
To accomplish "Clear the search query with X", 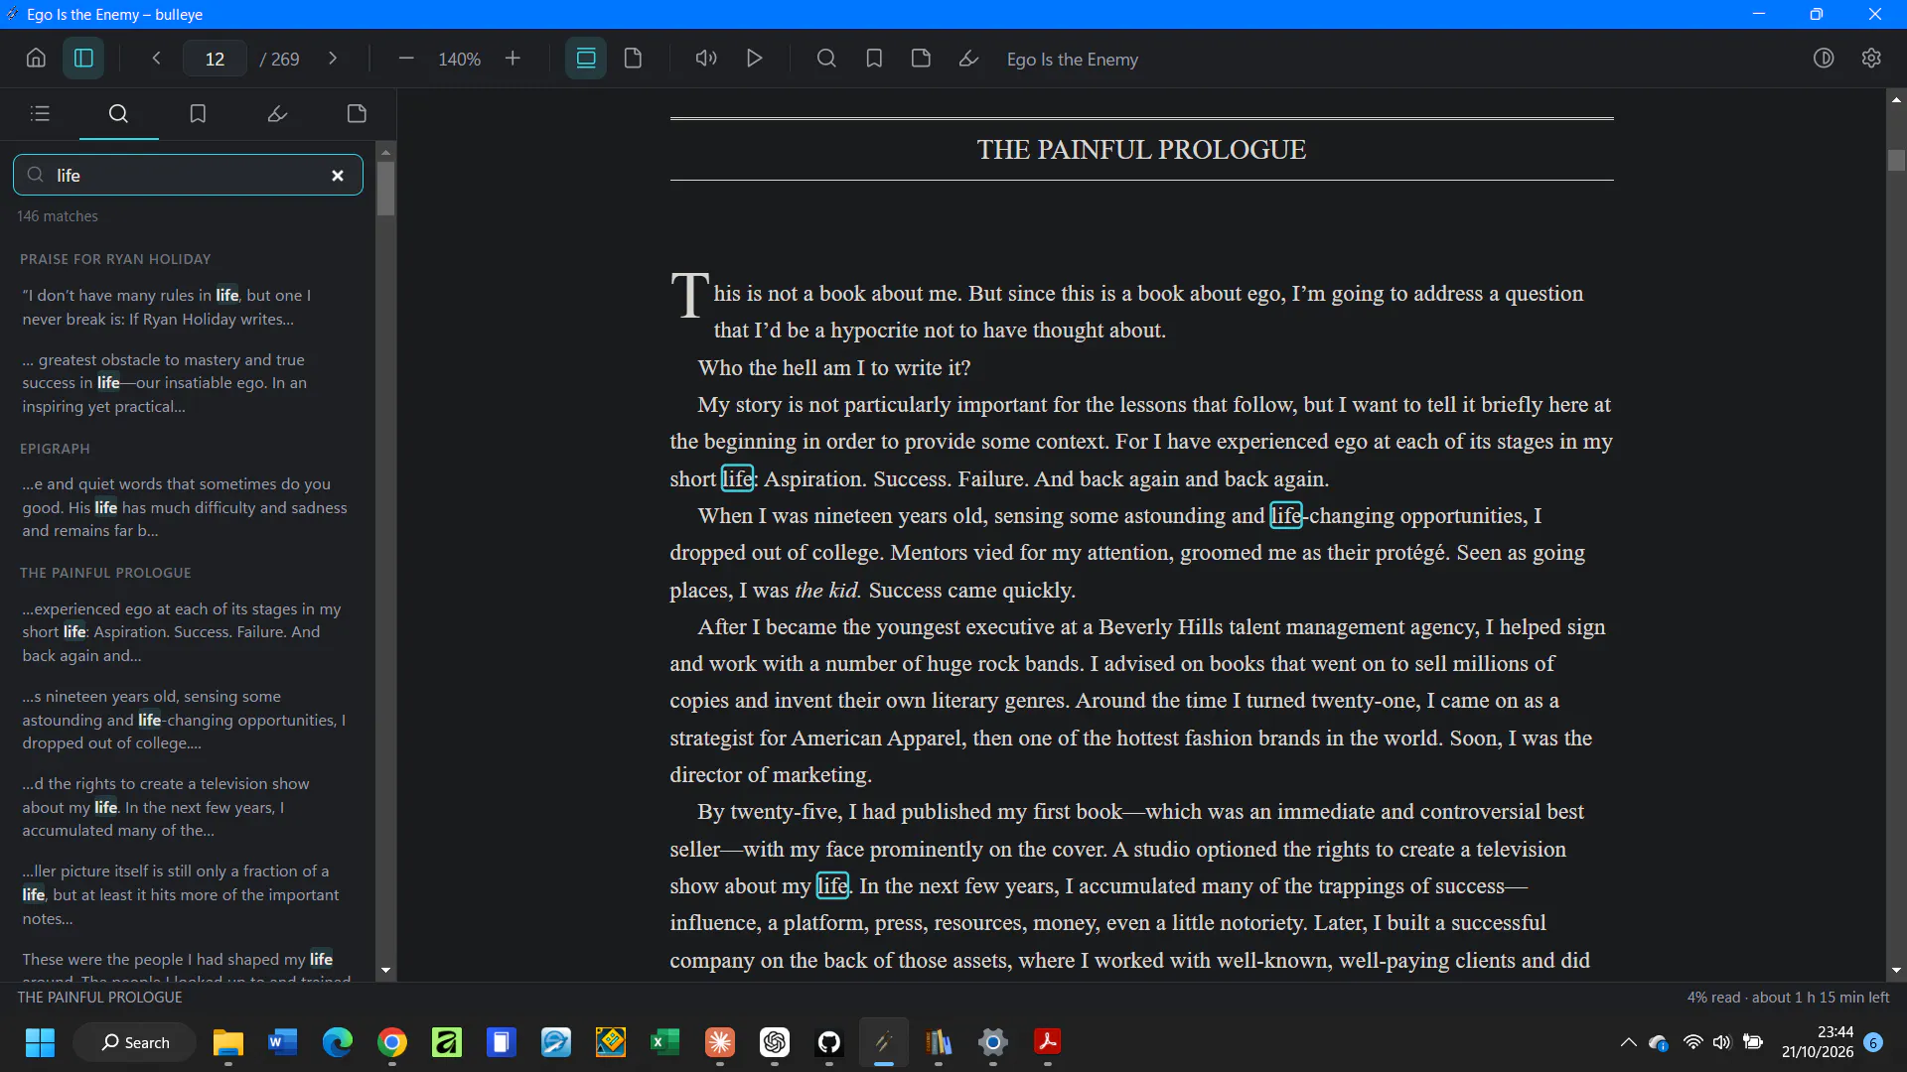I will (338, 176).
